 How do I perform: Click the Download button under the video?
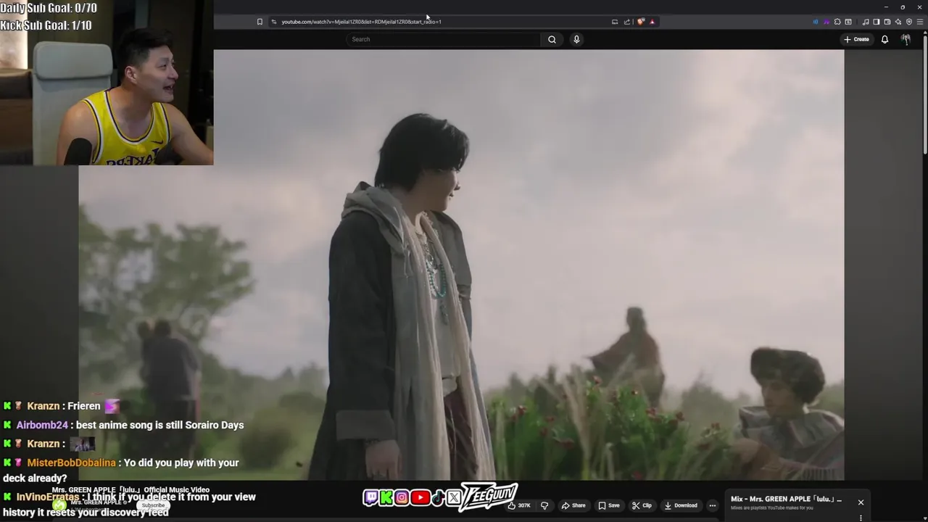click(681, 505)
